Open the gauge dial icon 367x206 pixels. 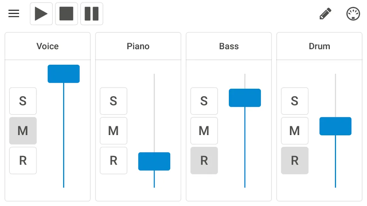click(353, 14)
